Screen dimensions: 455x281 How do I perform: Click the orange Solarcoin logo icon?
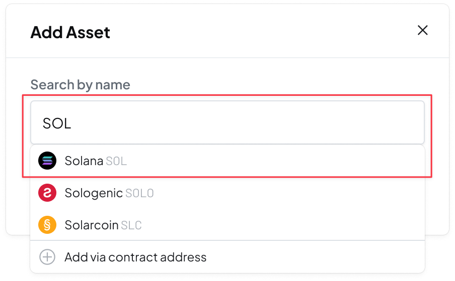pyautogui.click(x=47, y=225)
